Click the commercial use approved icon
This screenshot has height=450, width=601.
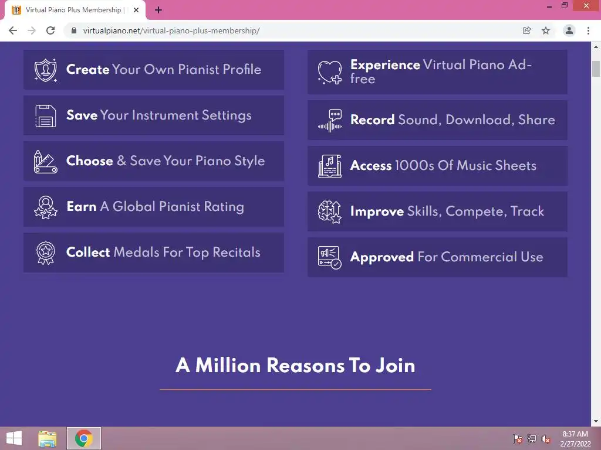[x=330, y=258]
